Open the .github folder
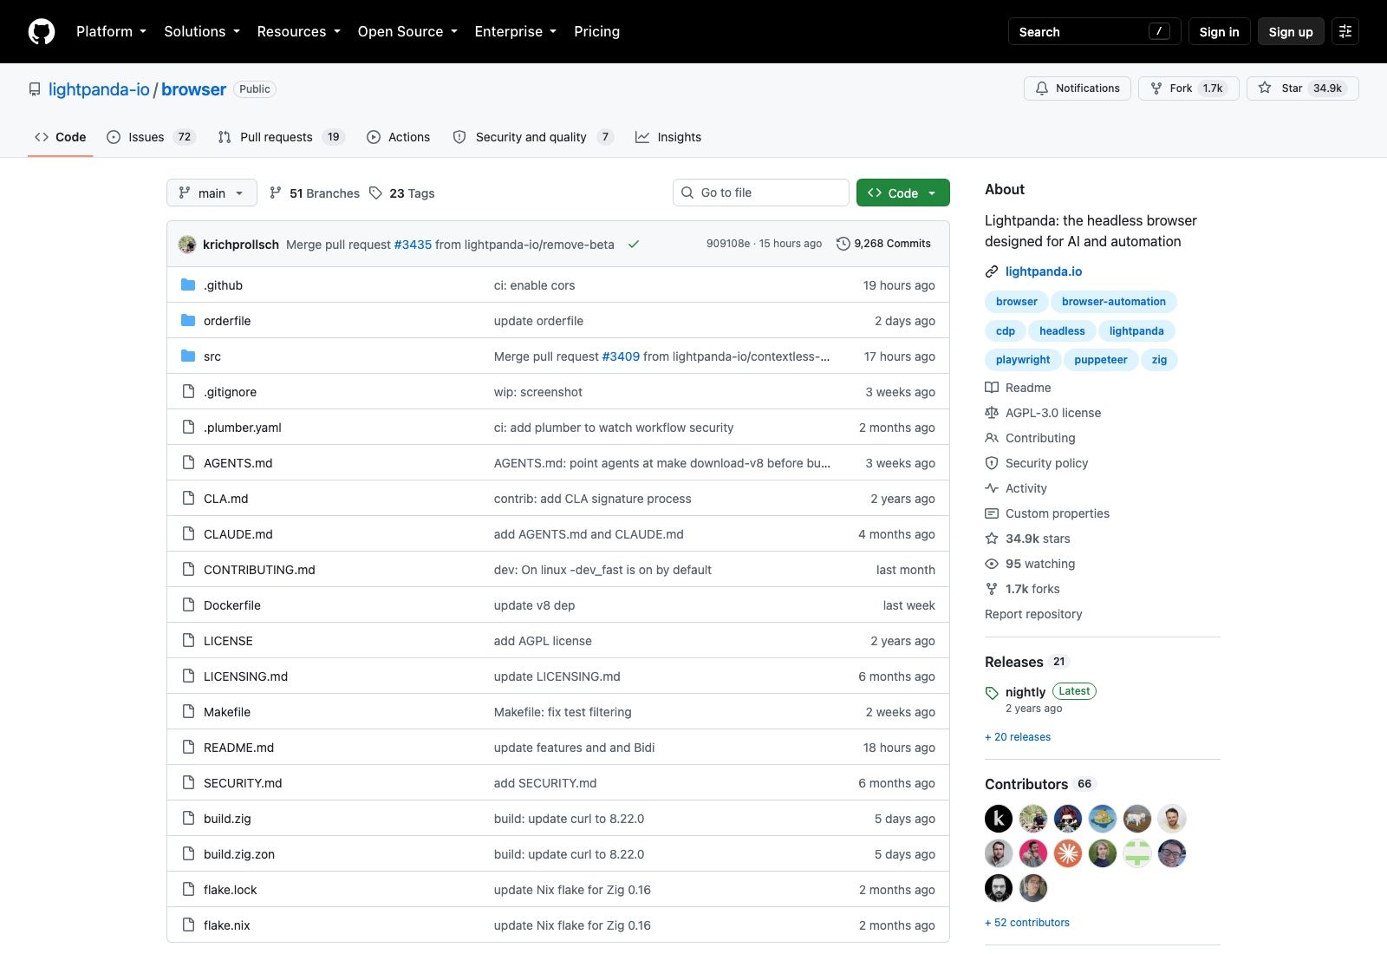1387x954 pixels. pyautogui.click(x=223, y=285)
